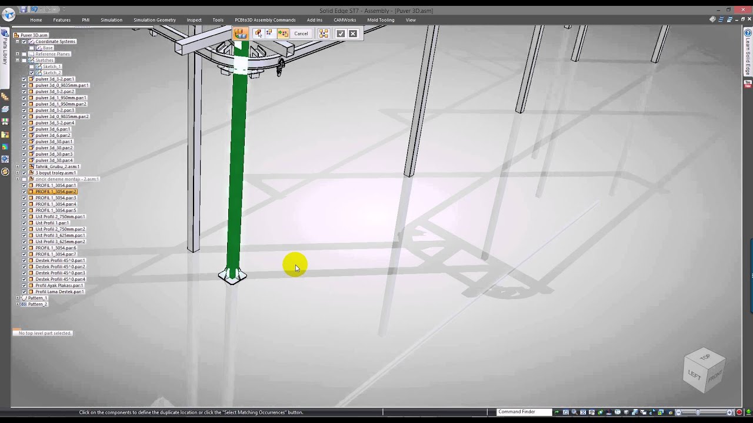
Task: Expand the Tahrik_Grubu_2.asm:1 node
Action: click(x=18, y=166)
